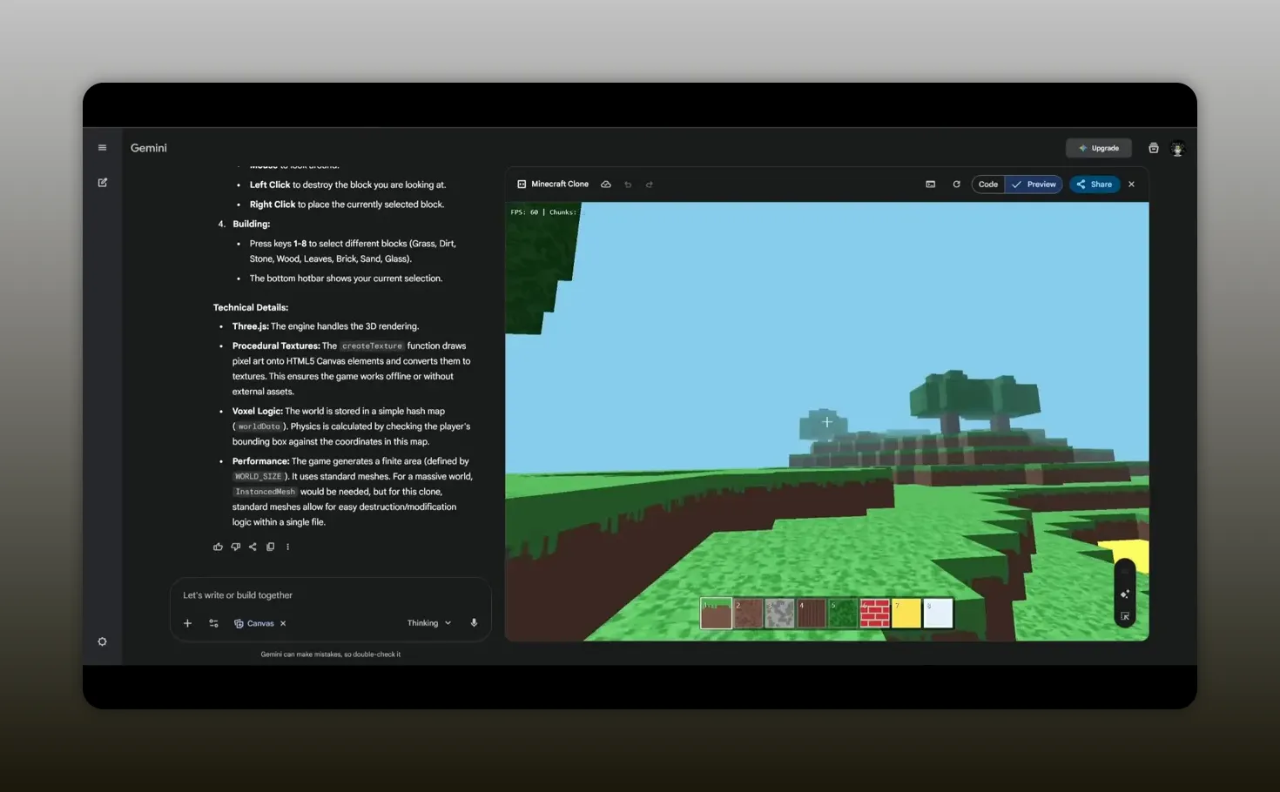The image size is (1280, 792).
Task: Open the Thinking model dropdown
Action: pos(428,622)
